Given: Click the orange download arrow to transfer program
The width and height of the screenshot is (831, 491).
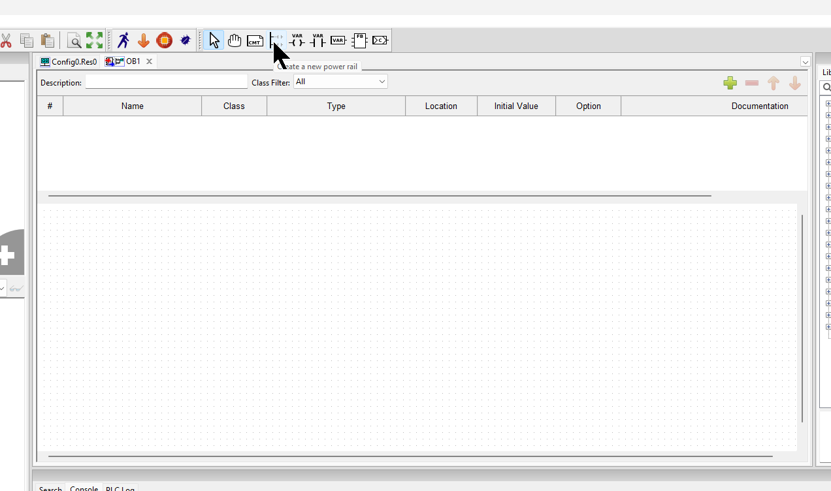Looking at the screenshot, I should [144, 40].
